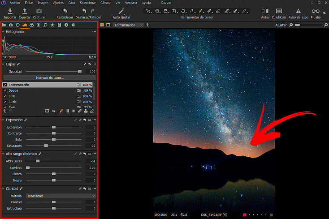Image resolution: width=329 pixels, height=219 pixels.
Task: Uncheck the Contaminación layer checkbox
Action: pos(5,85)
